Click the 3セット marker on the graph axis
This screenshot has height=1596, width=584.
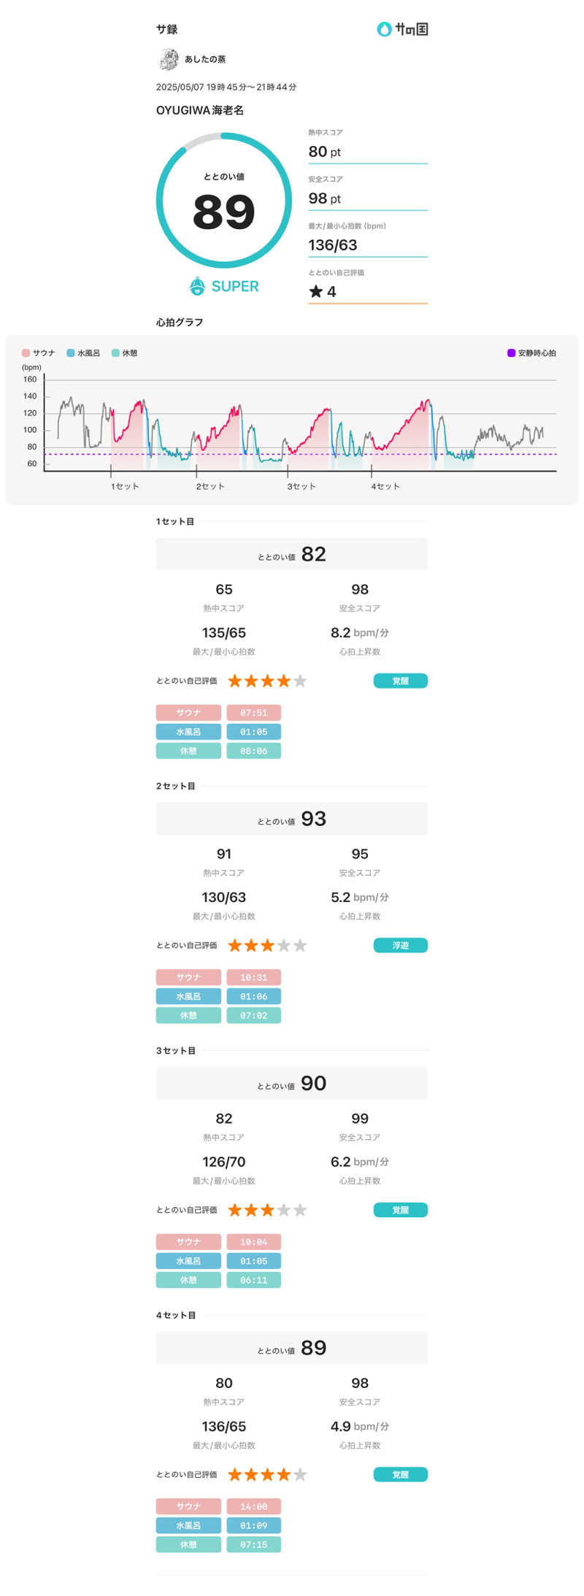point(301,486)
